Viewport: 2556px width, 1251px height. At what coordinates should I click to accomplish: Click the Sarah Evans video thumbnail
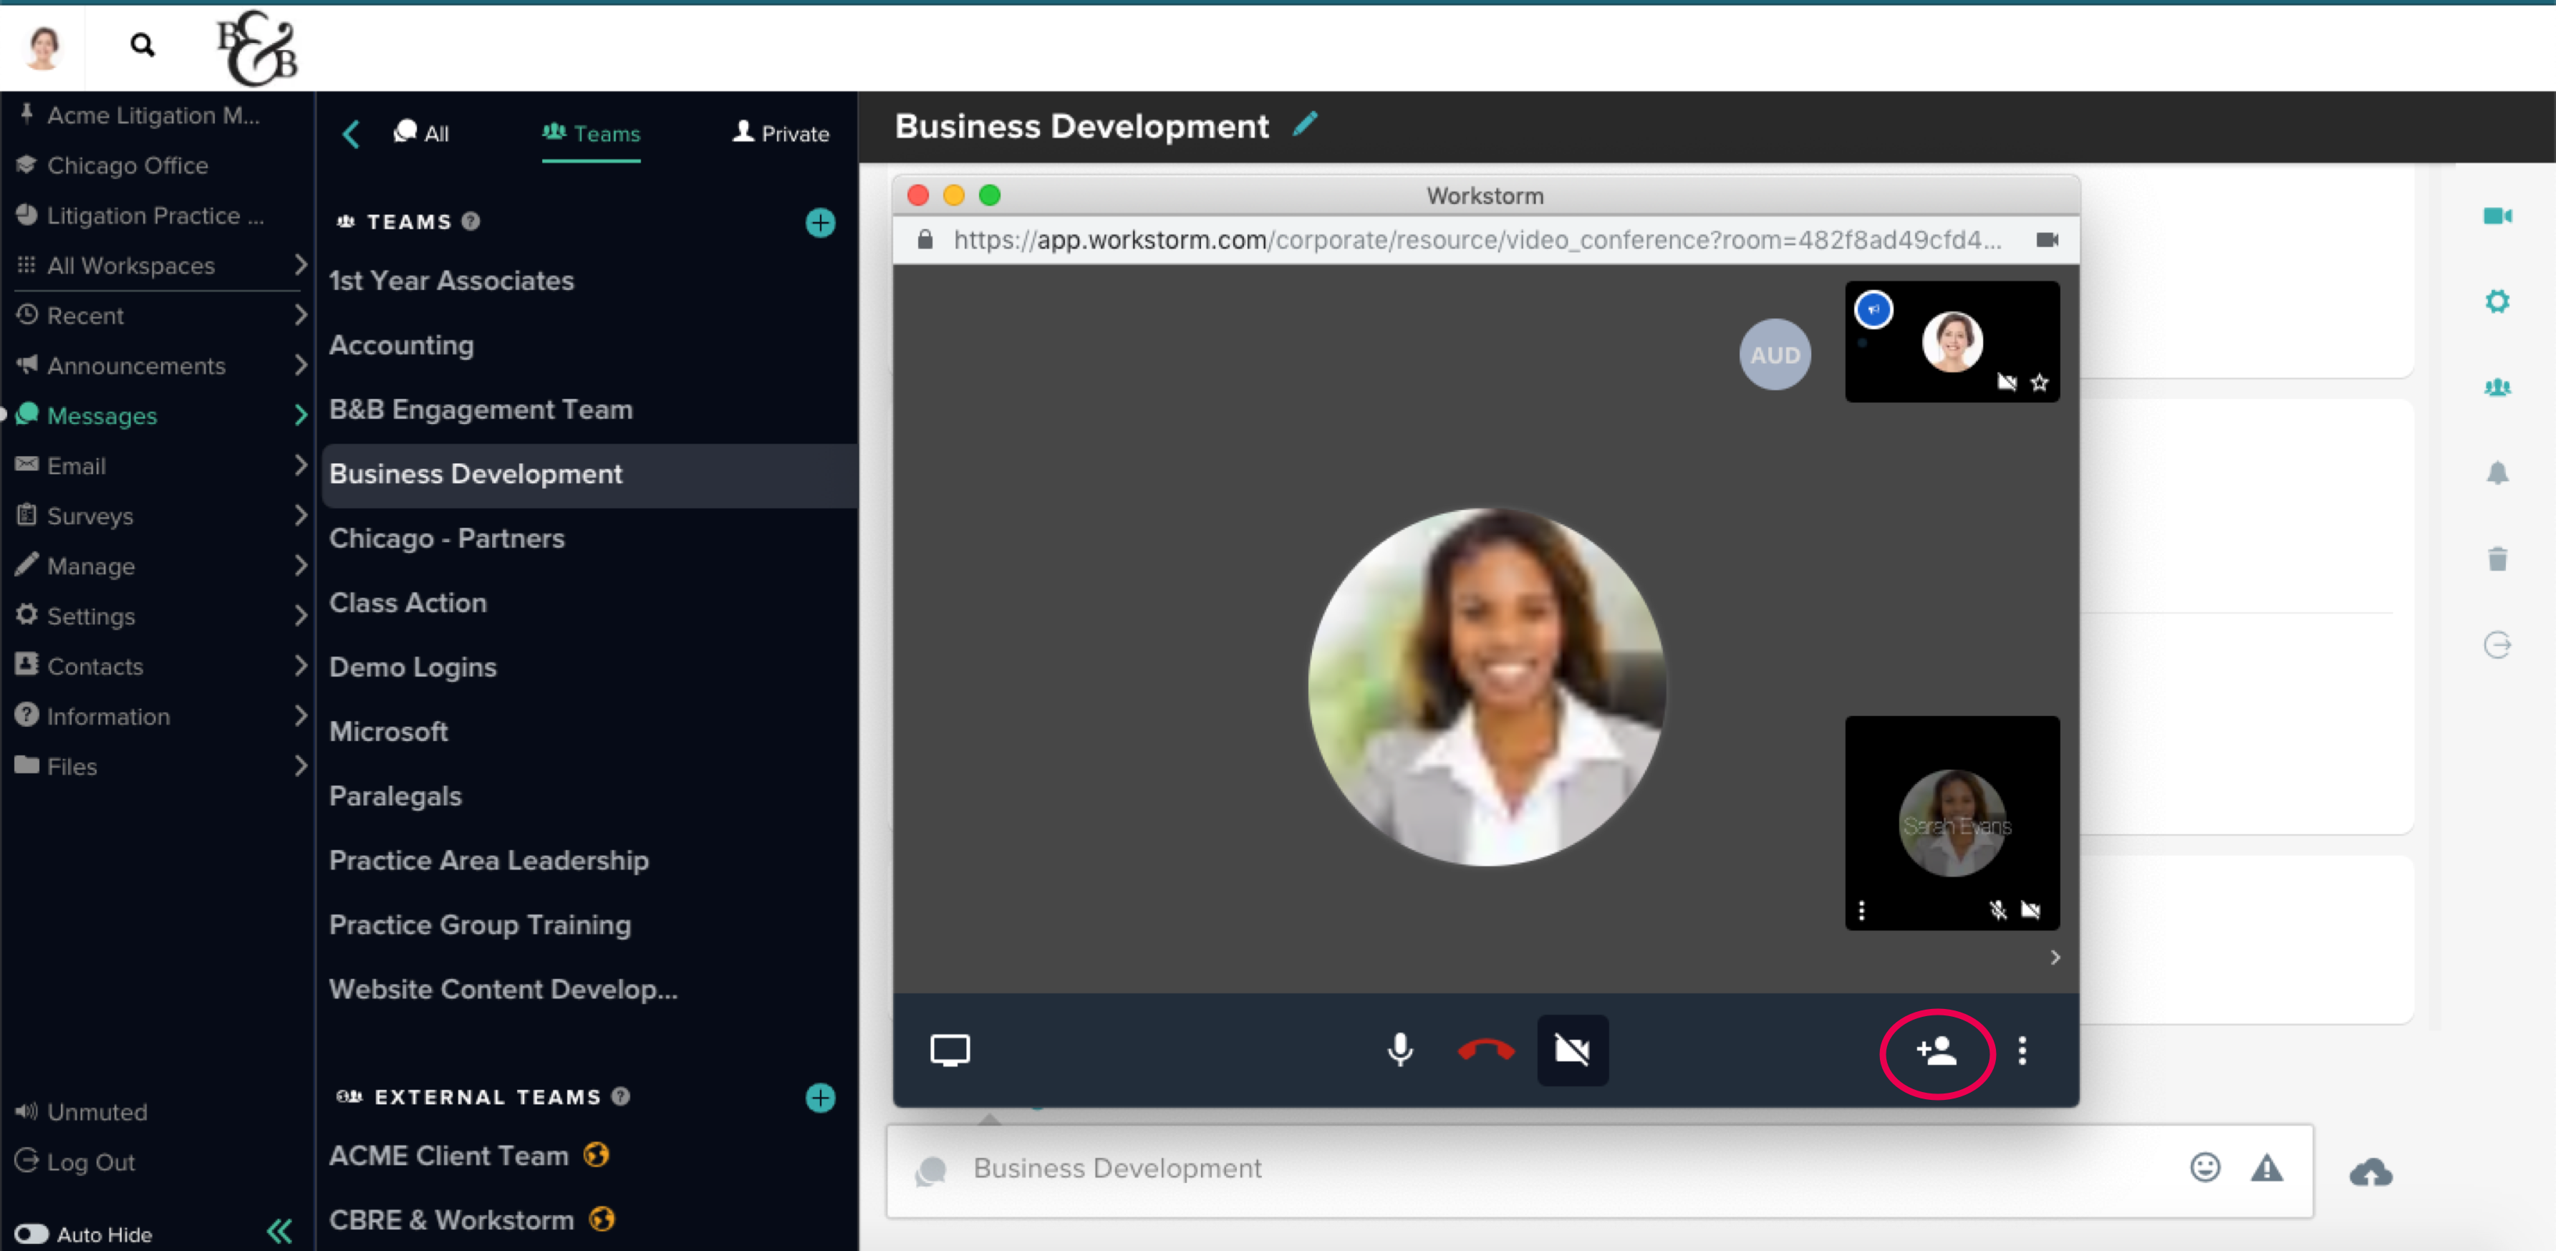pos(1952,823)
